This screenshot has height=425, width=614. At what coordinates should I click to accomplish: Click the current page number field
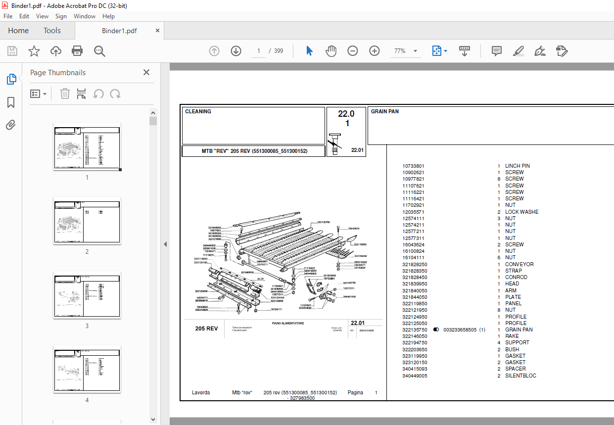pyautogui.click(x=259, y=51)
